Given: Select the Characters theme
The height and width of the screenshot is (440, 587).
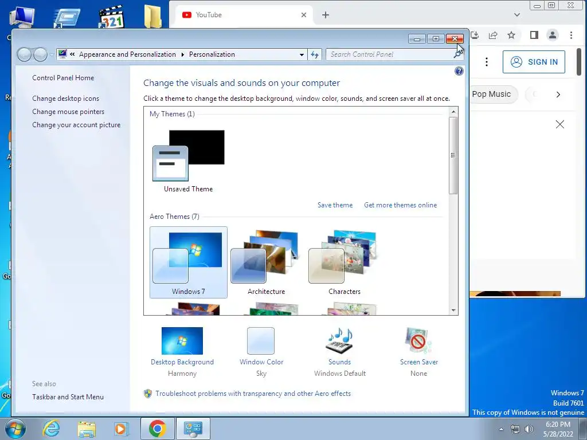Looking at the screenshot, I should click(x=345, y=262).
